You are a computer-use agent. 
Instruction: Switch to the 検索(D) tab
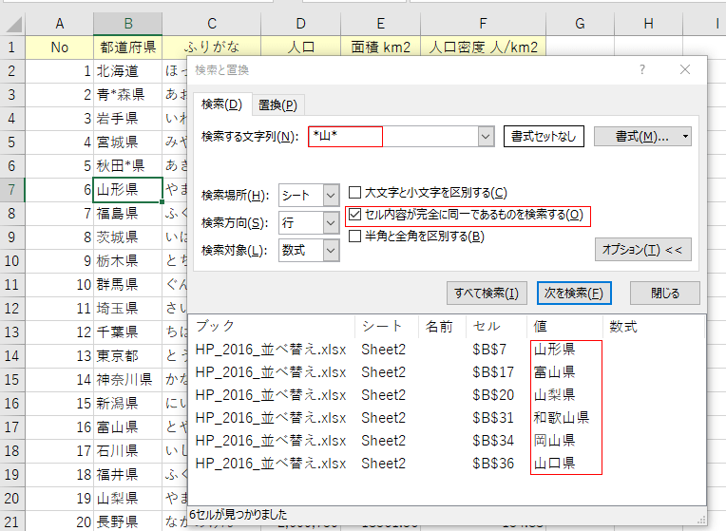pos(221,104)
